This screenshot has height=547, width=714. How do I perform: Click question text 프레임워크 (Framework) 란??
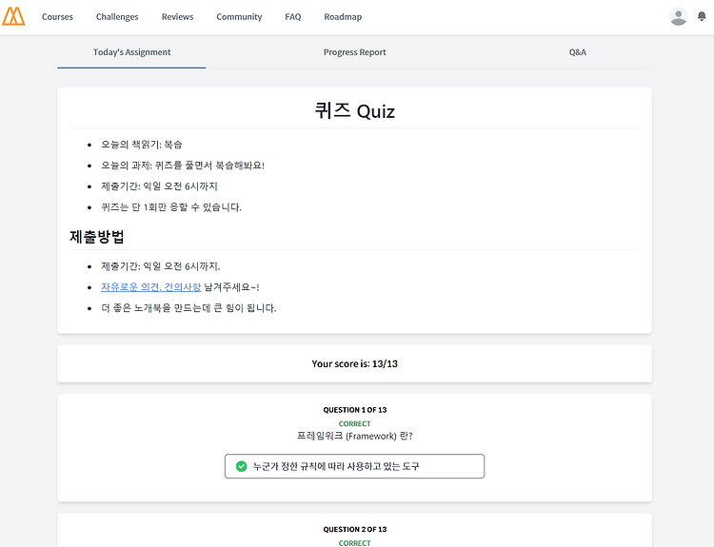355,436
